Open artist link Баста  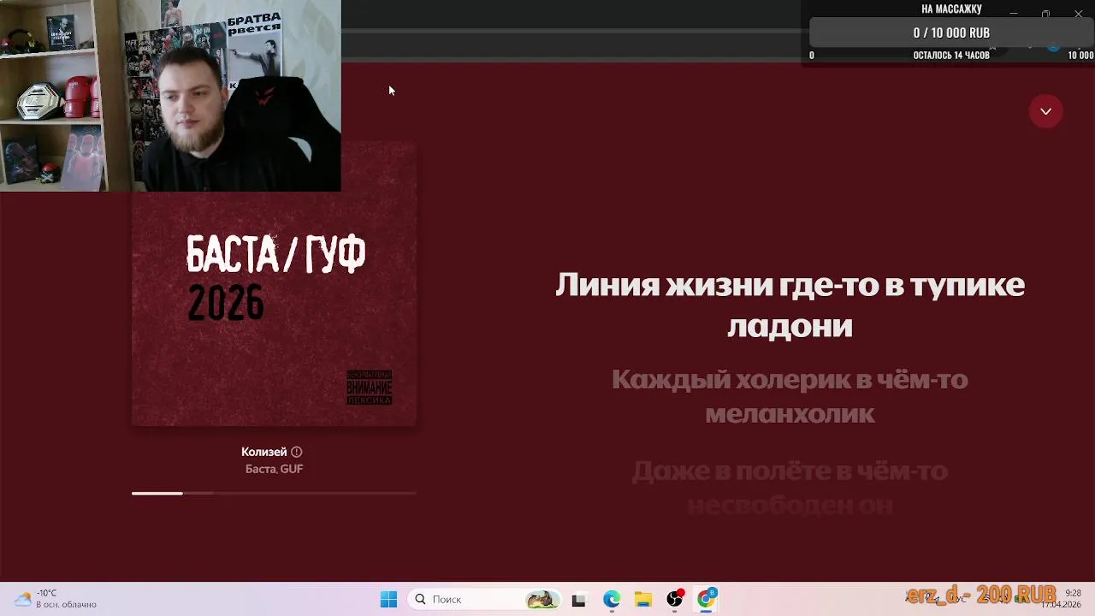point(260,469)
